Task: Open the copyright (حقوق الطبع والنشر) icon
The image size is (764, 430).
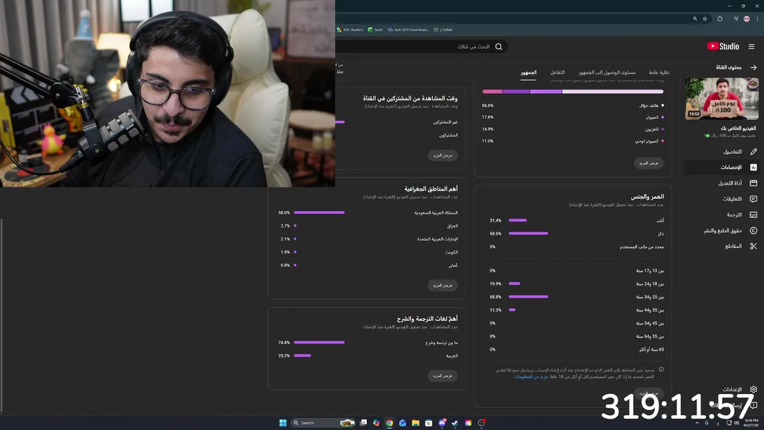Action: click(753, 231)
